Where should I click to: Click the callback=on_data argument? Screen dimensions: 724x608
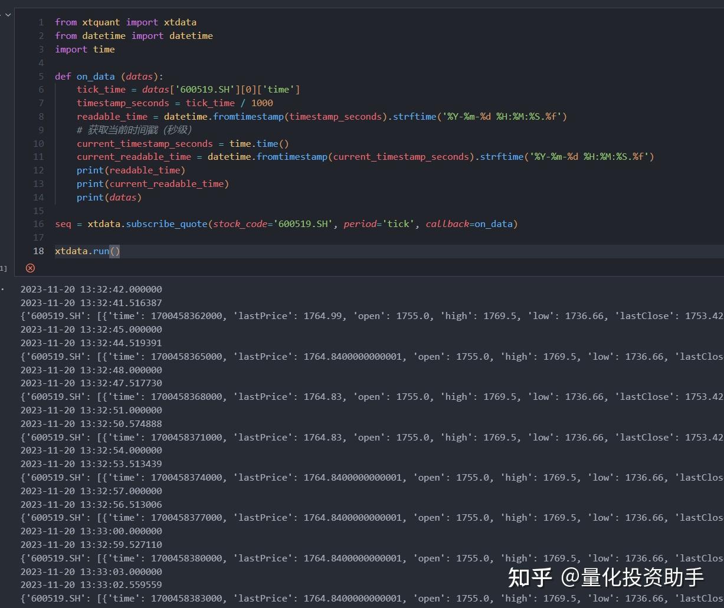[471, 224]
